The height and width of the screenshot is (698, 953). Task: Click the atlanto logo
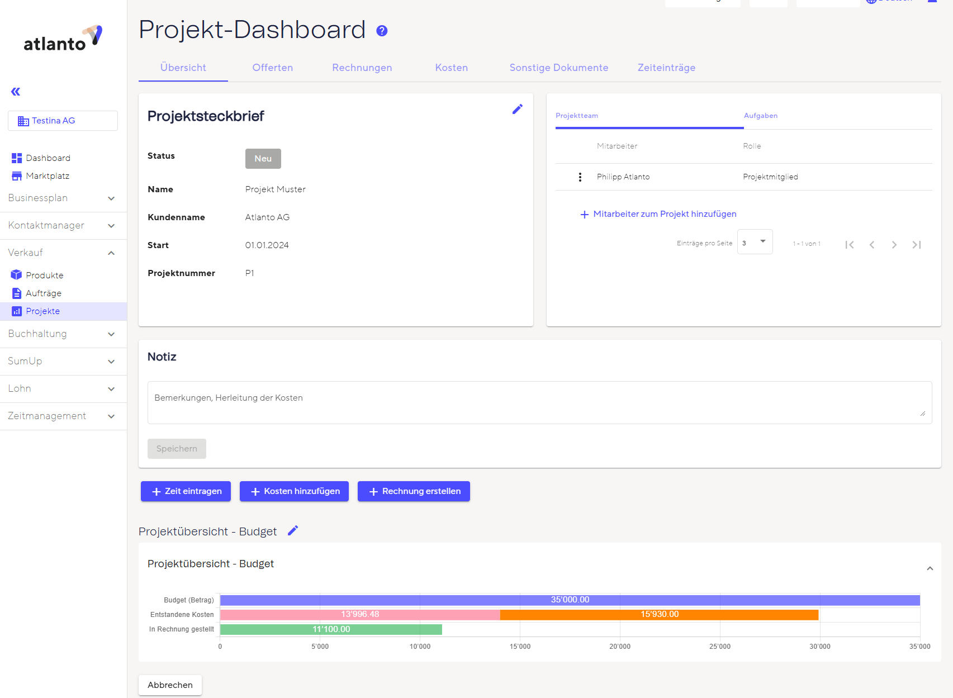63,39
